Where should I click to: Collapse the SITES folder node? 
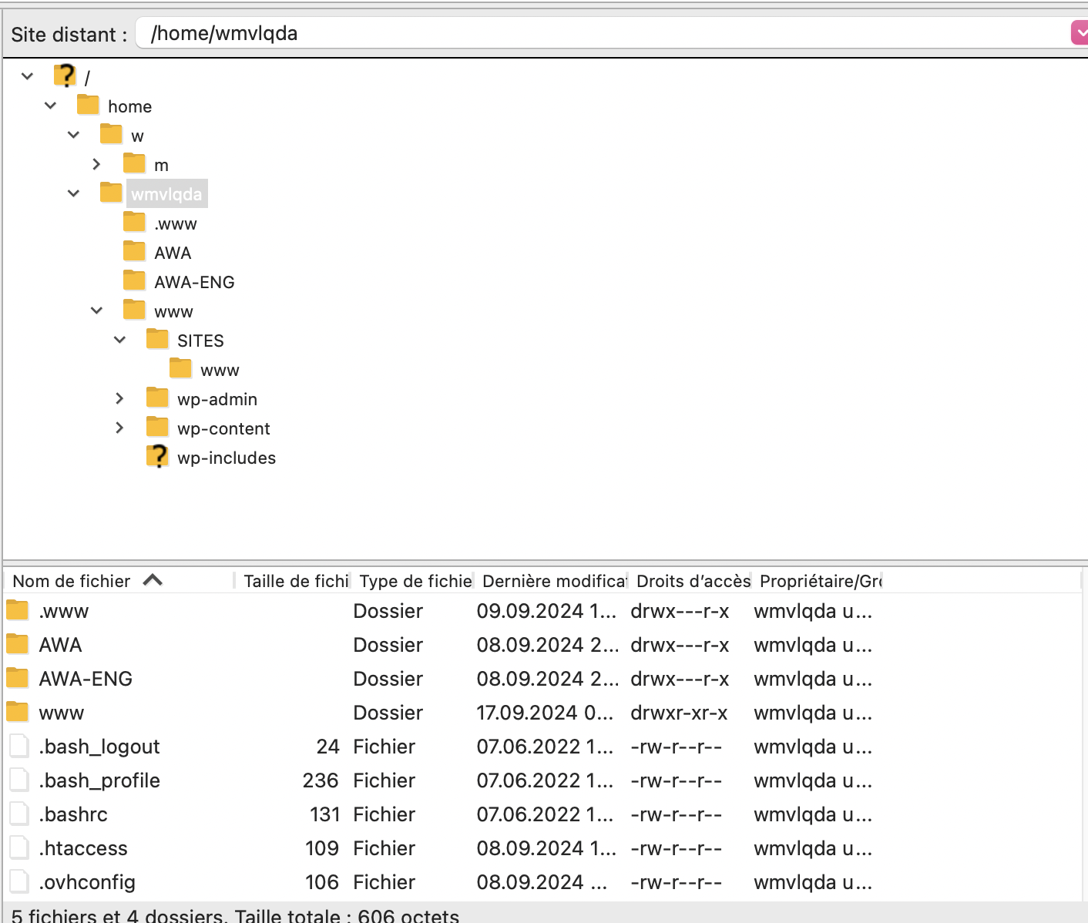[119, 340]
